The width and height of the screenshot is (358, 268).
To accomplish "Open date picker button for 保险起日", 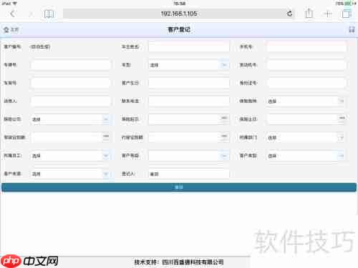I will [224, 119].
